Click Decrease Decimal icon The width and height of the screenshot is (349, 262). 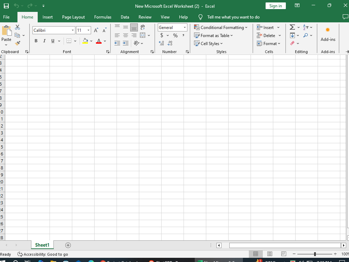(170, 43)
